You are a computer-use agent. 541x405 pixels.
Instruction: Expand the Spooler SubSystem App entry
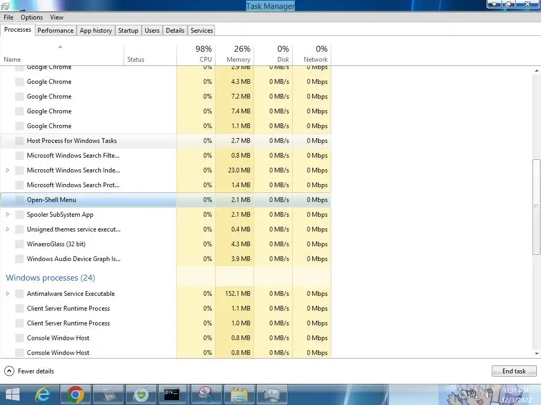click(x=7, y=215)
